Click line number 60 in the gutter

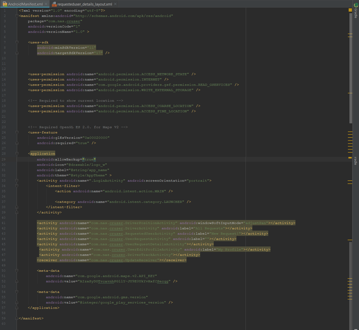coord(4,323)
